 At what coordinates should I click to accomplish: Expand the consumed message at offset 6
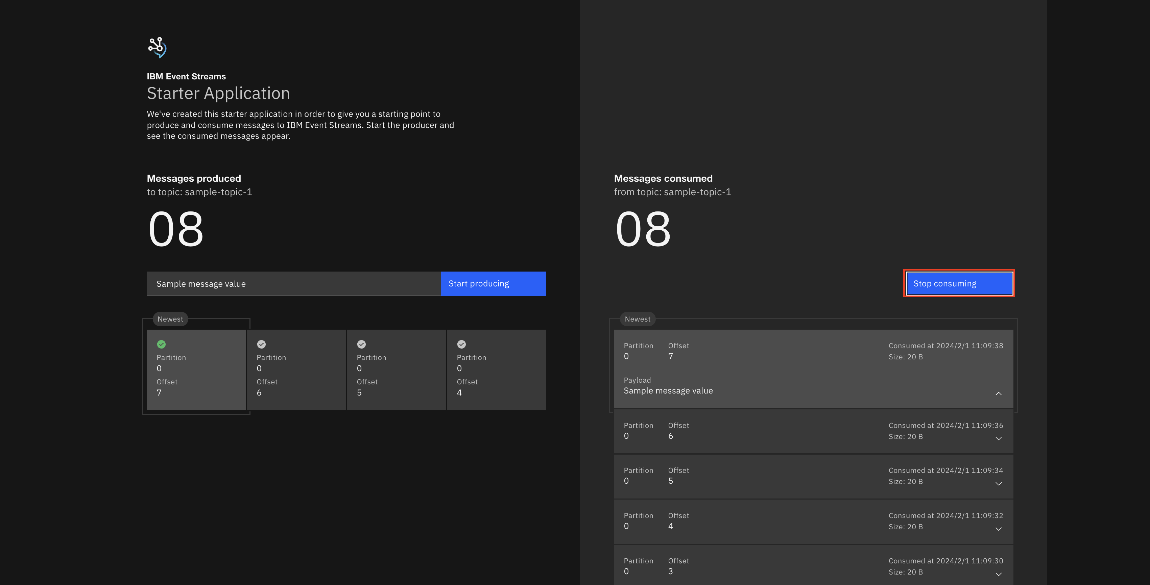(x=998, y=438)
